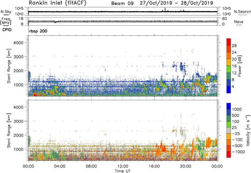Click the noise spike near 17:20 in the N.Sky plot
This screenshot has height=173, width=251.
click(165, 10)
